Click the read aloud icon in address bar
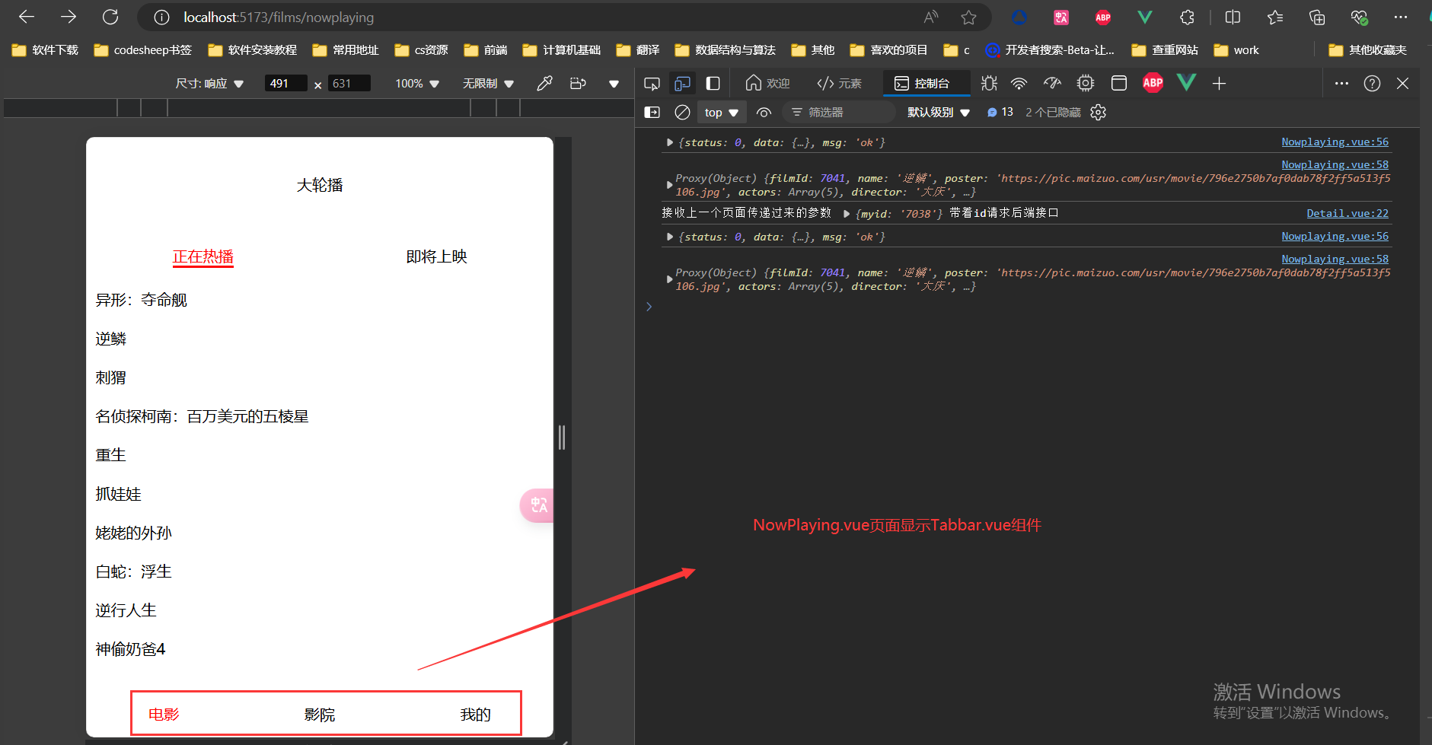This screenshot has height=745, width=1432. [x=931, y=17]
